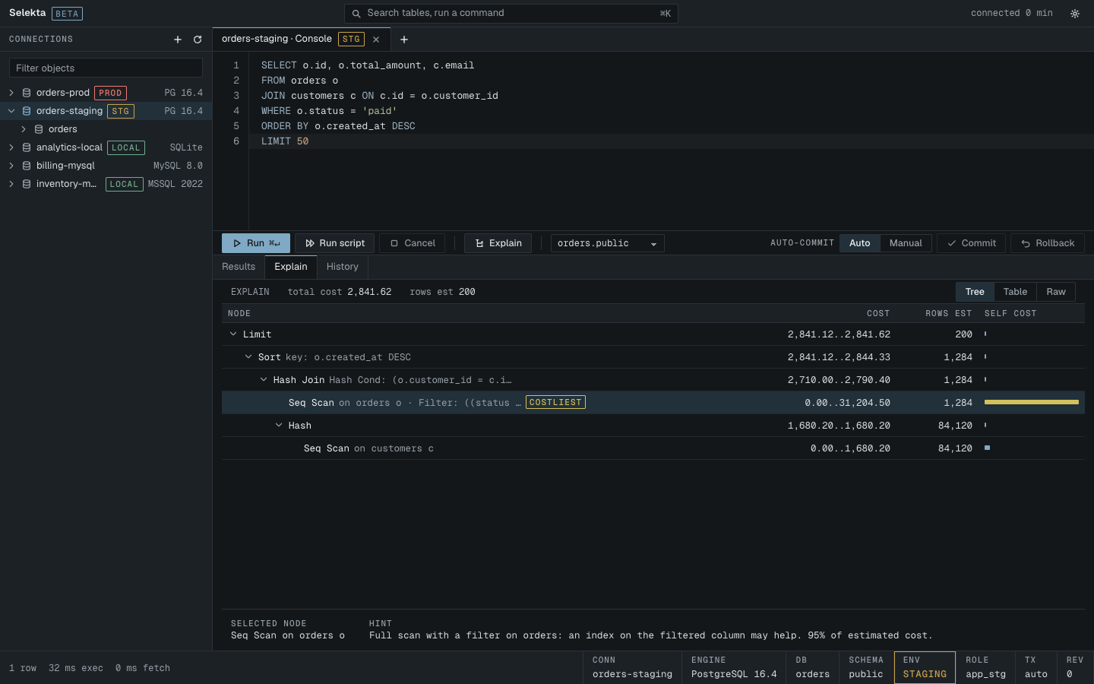Click the inventory-m… database icon
The width and height of the screenshot is (1094, 684).
point(27,184)
